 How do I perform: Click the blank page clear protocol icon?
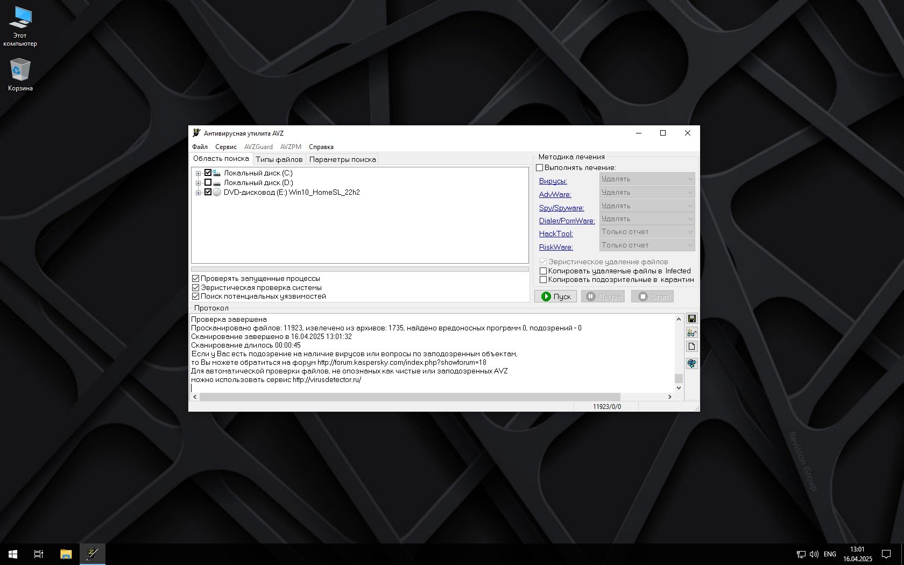coord(692,347)
